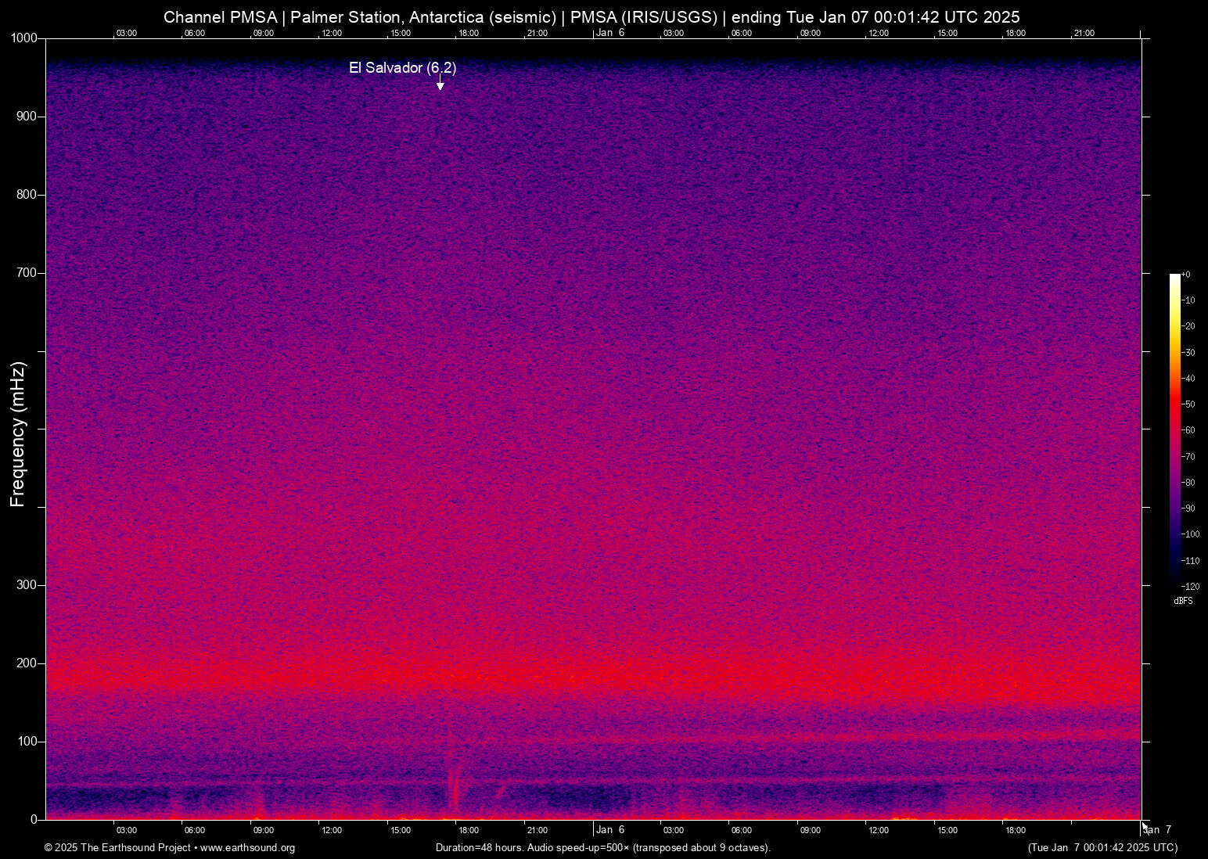
Task: Click the Channel PMSA title text
Action: point(221,17)
